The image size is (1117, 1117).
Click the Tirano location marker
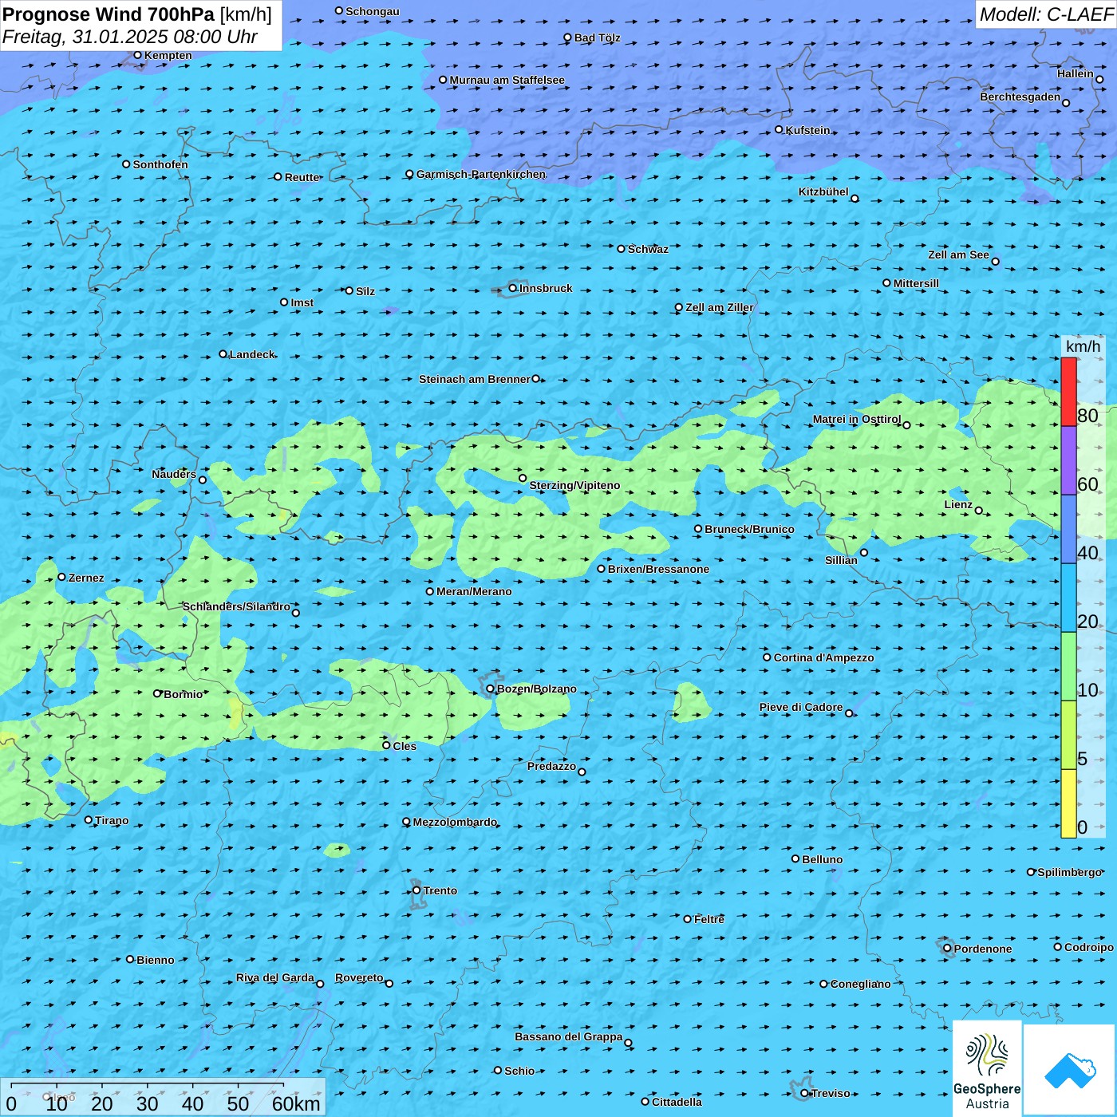pyautogui.click(x=89, y=819)
